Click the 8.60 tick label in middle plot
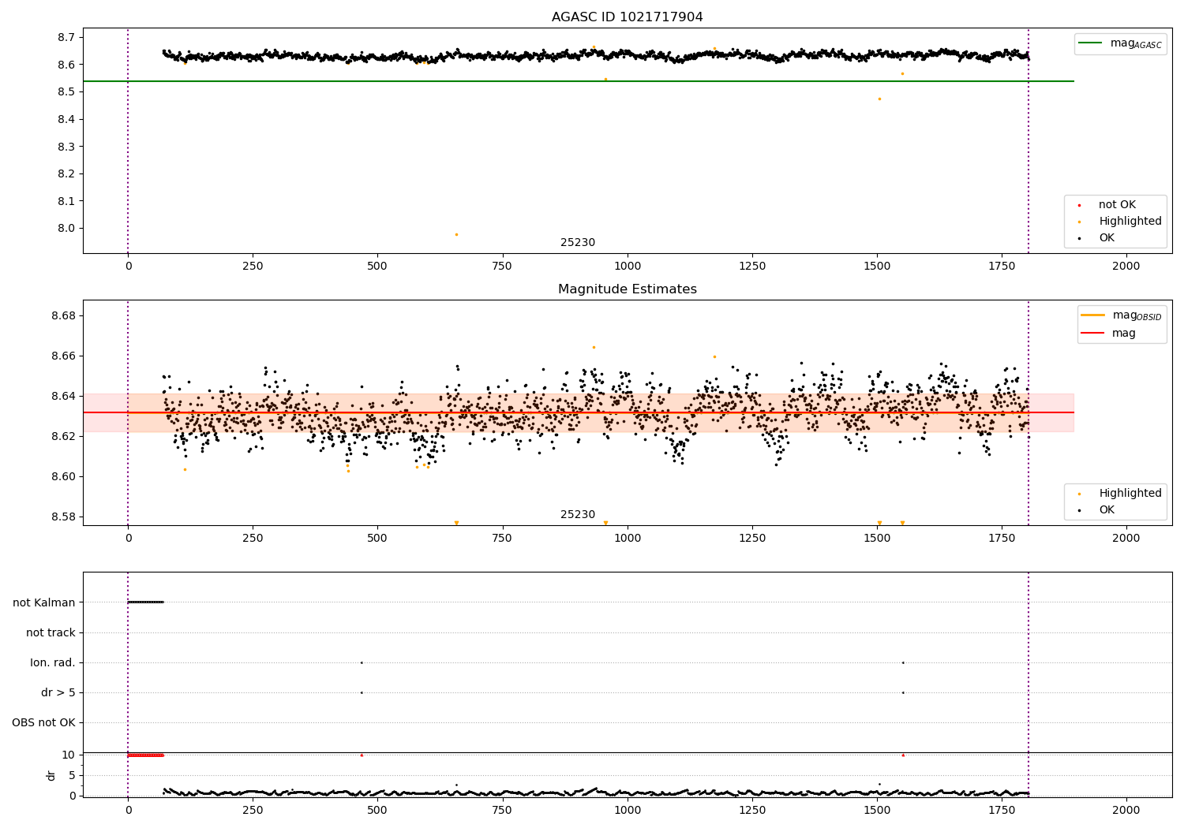This screenshot has width=1184, height=828. [x=62, y=476]
